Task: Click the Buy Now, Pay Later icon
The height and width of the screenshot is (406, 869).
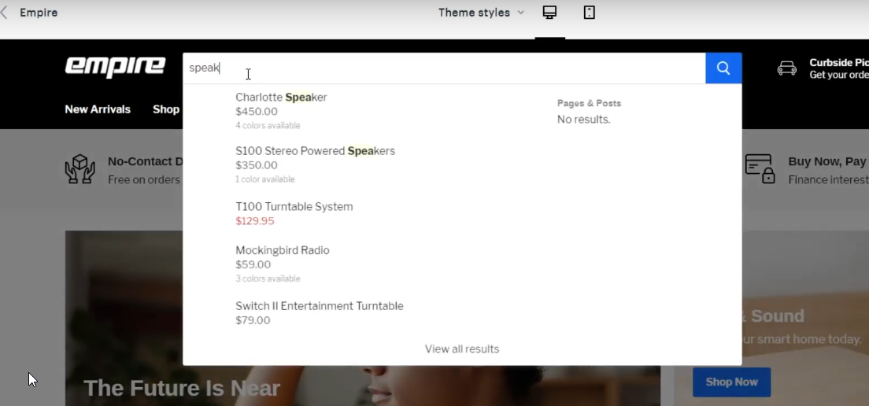Action: (760, 169)
